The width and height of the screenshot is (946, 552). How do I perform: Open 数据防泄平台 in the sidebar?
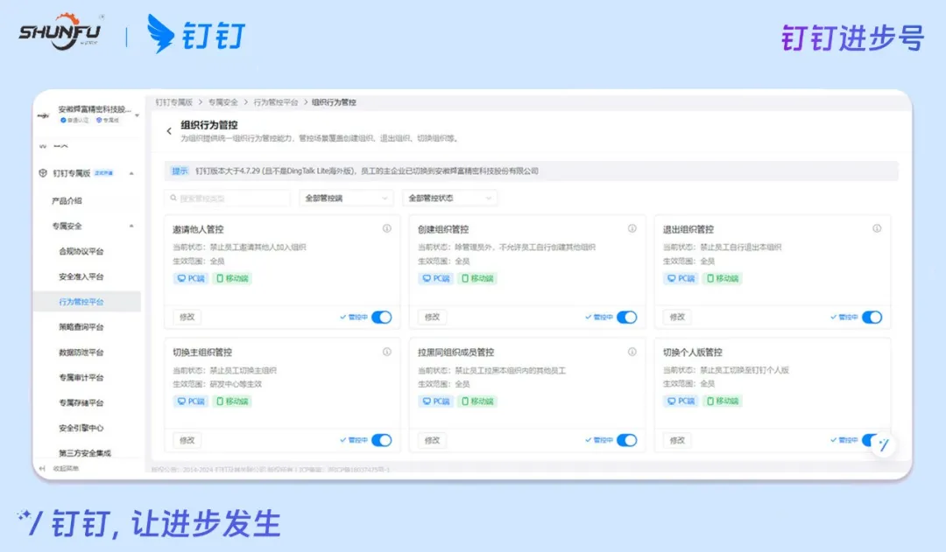click(81, 353)
